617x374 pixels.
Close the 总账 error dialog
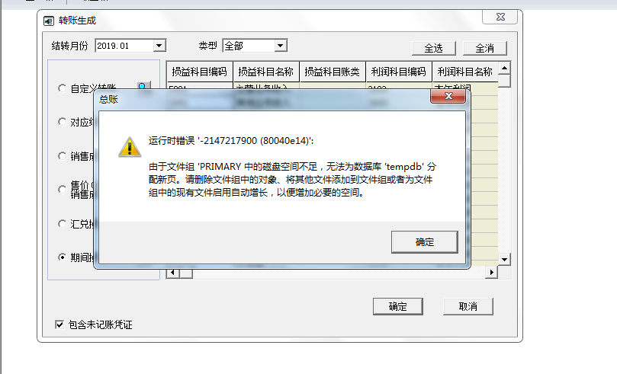coord(448,96)
